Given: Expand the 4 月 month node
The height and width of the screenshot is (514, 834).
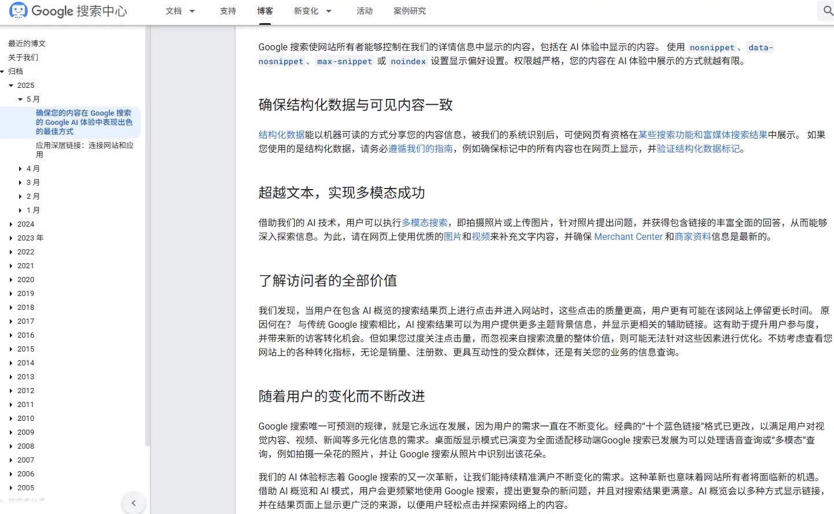Looking at the screenshot, I should coord(20,168).
